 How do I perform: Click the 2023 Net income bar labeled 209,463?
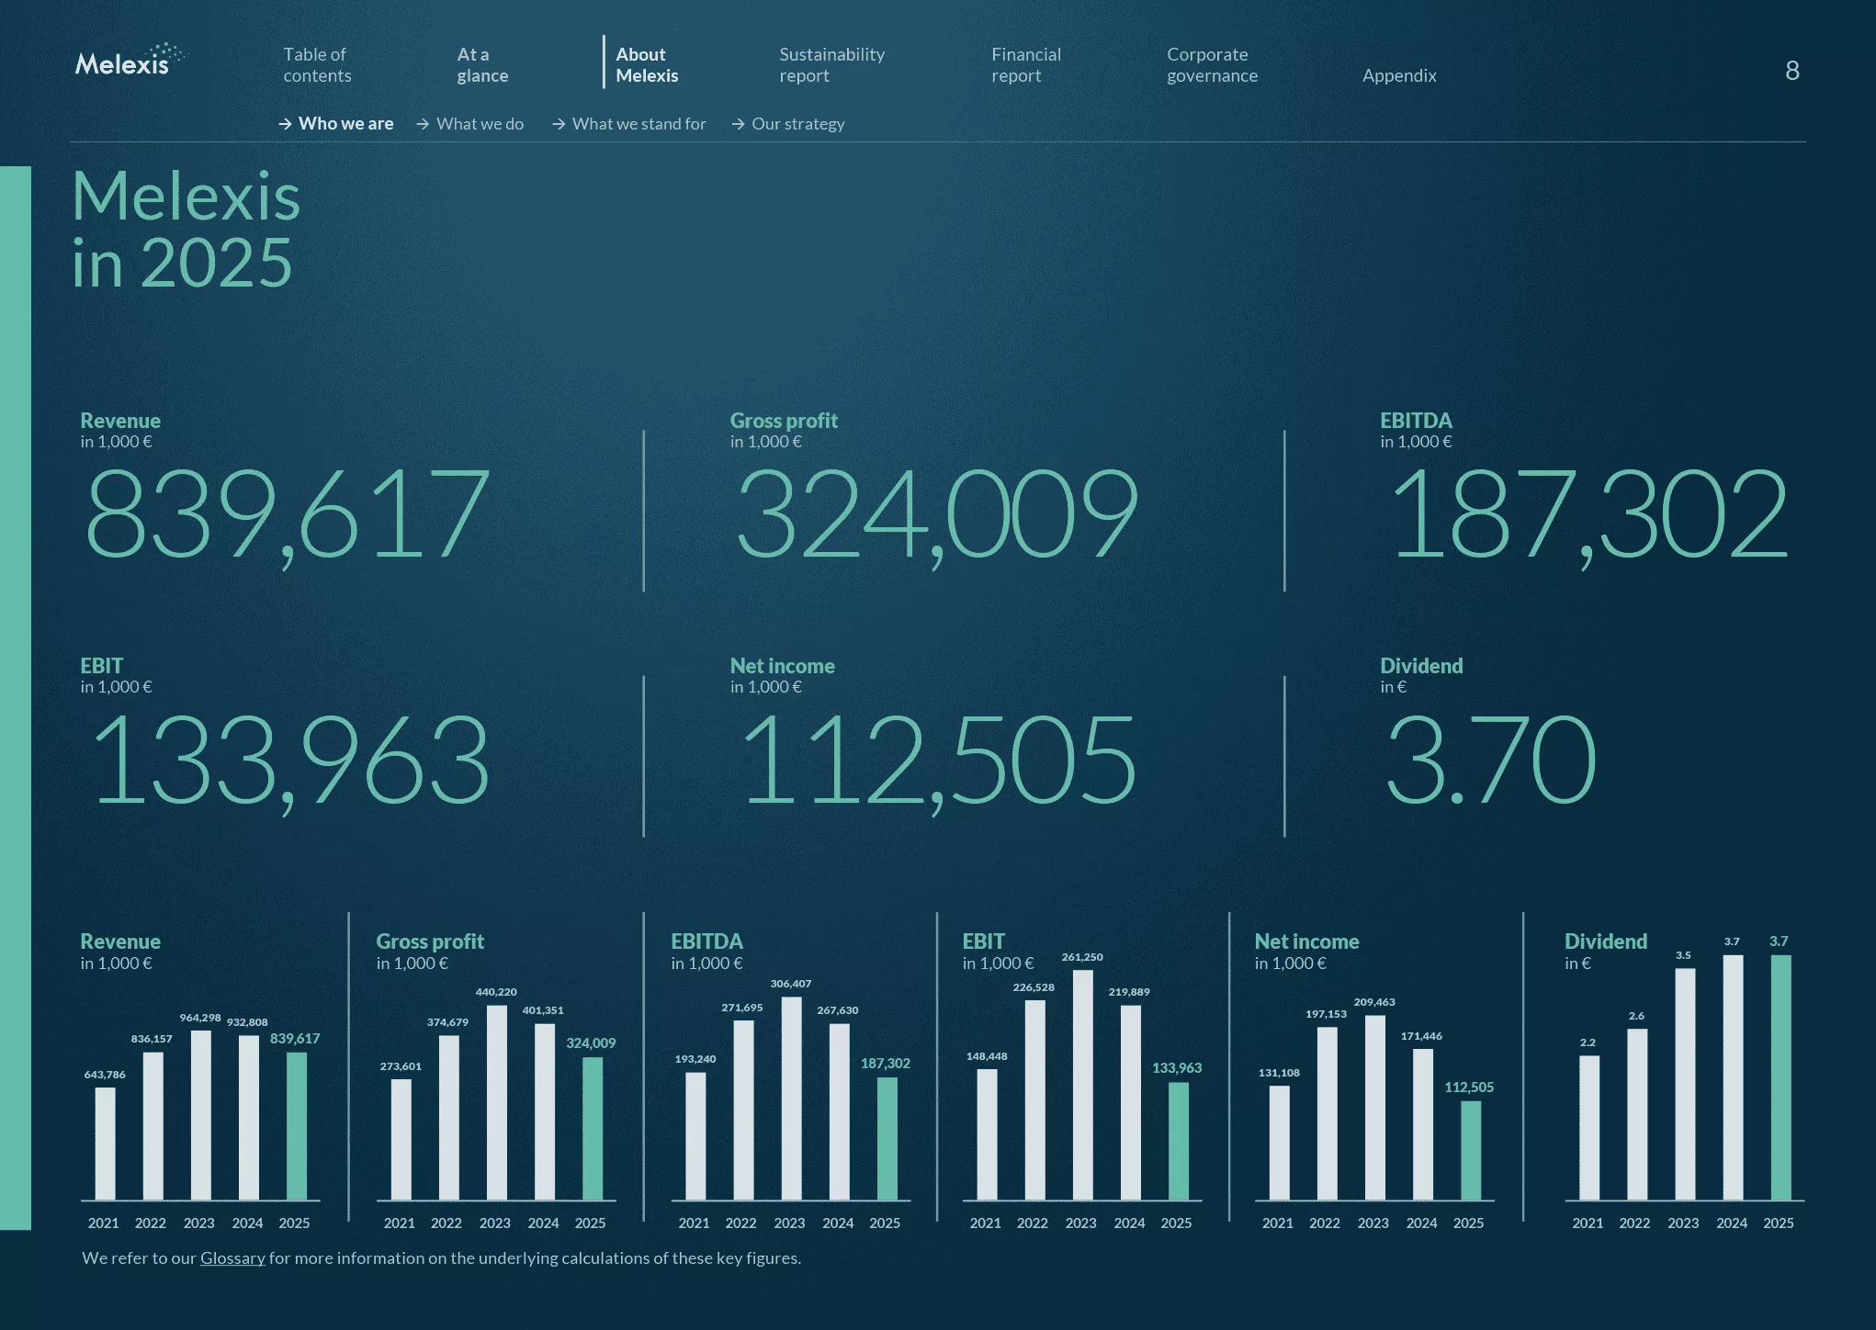click(1374, 1108)
